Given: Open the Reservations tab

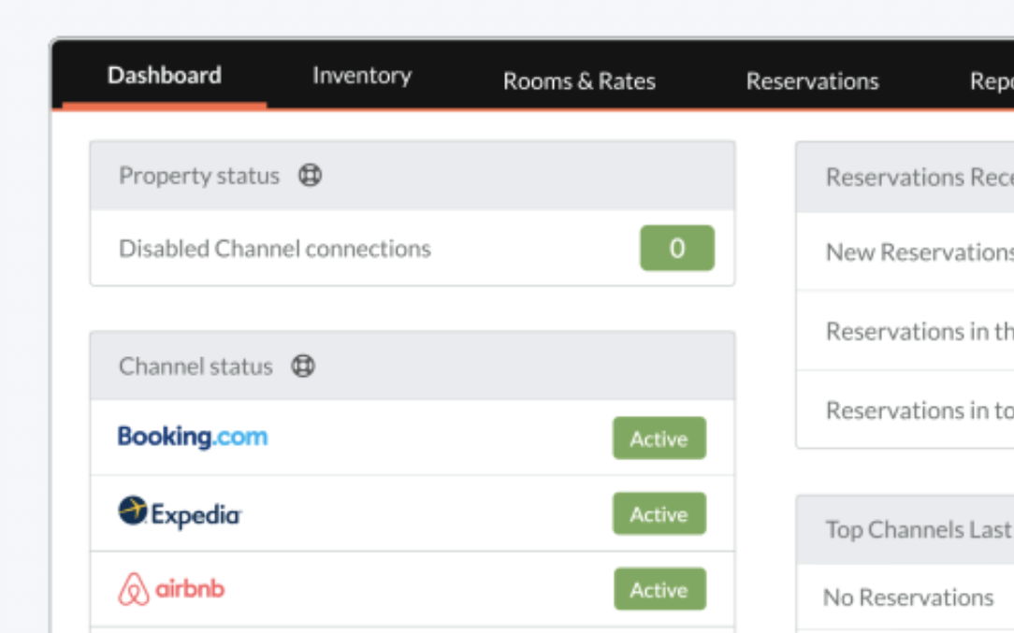Looking at the screenshot, I should (812, 81).
